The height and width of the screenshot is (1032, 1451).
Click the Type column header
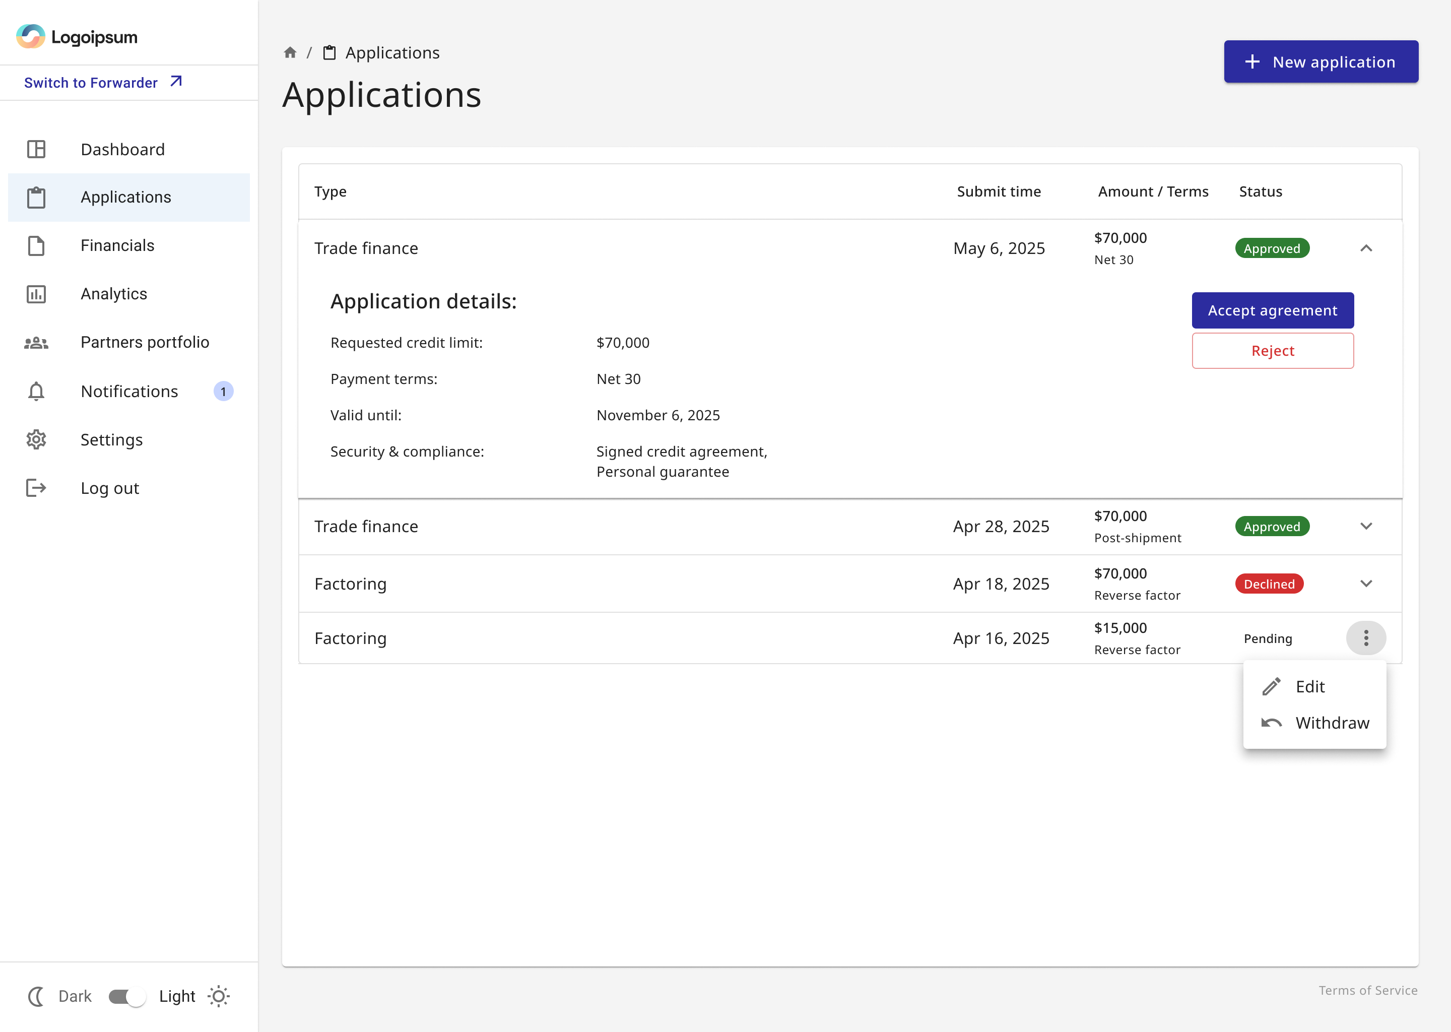pos(331,191)
